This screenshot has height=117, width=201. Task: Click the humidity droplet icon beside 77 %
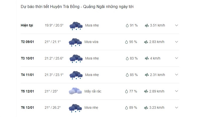point(127,91)
